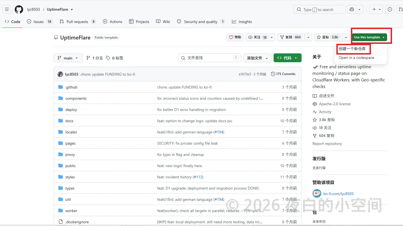This screenshot has width=403, height=226.
Task: Open the green 代码 code dropdown
Action: tap(287, 58)
